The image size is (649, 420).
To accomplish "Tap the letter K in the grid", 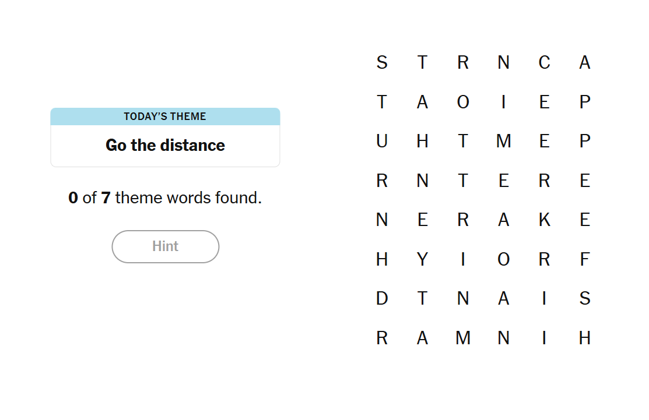I will click(x=544, y=220).
